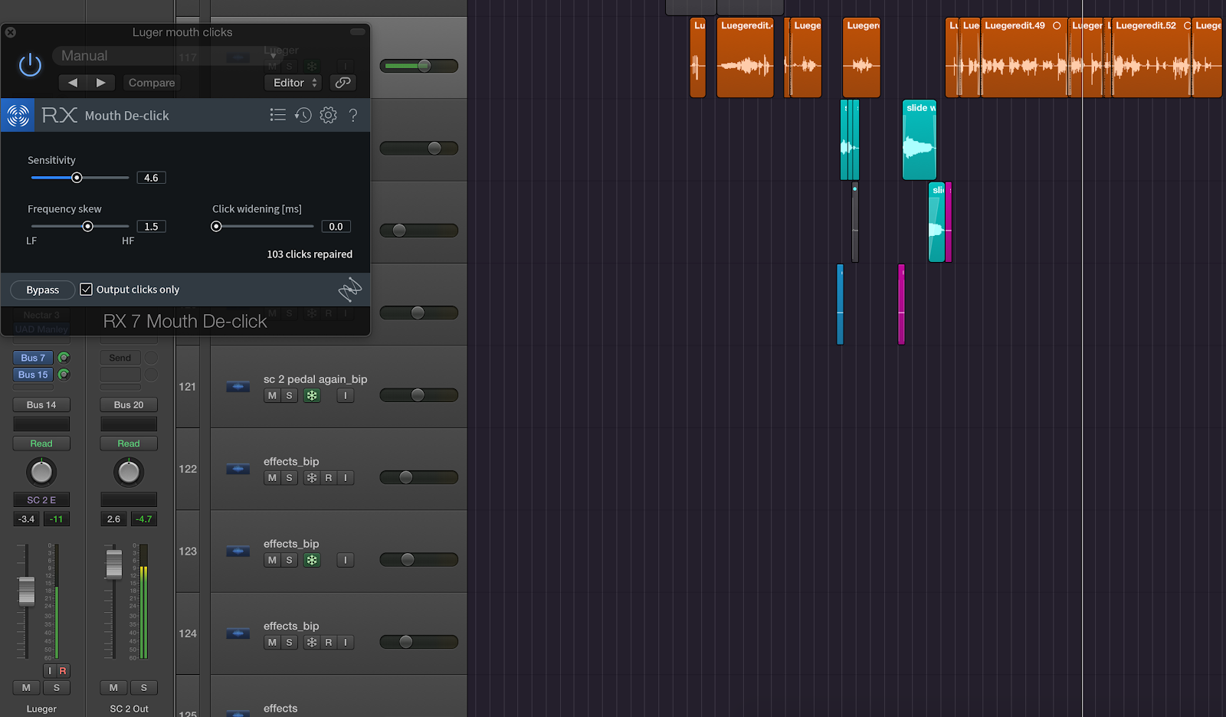The image size is (1226, 717).
Task: Mute the Lueger channel strip
Action: (26, 688)
